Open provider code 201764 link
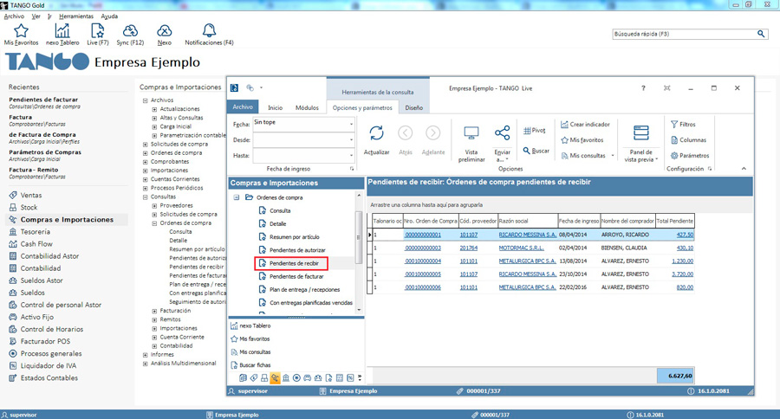 (469, 248)
